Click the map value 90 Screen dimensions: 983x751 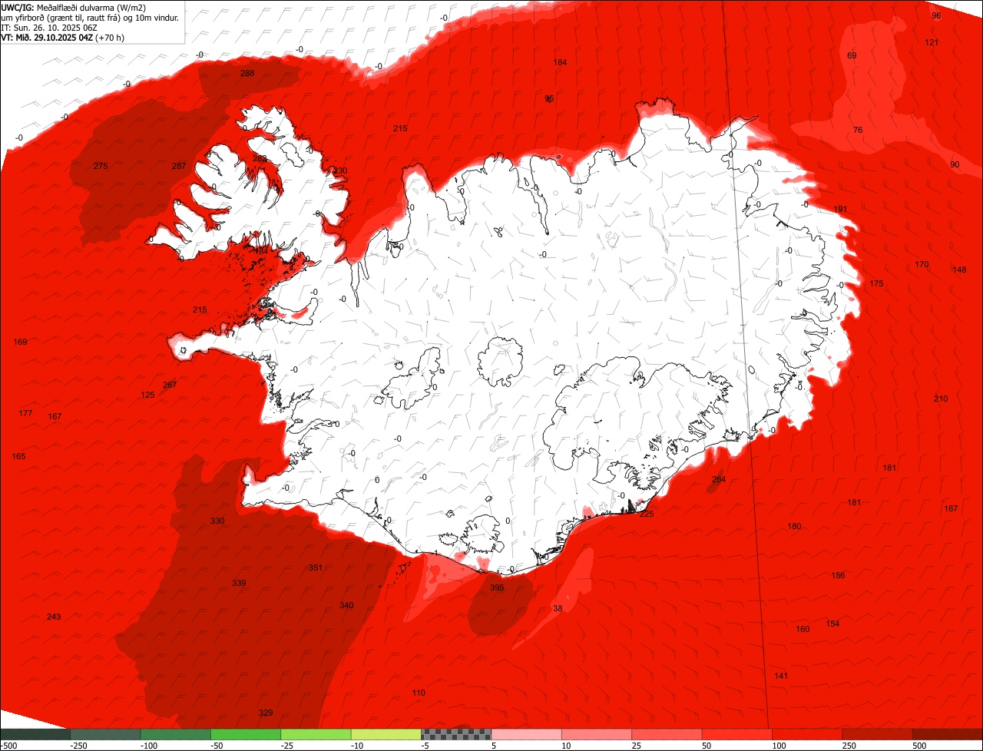[955, 165]
